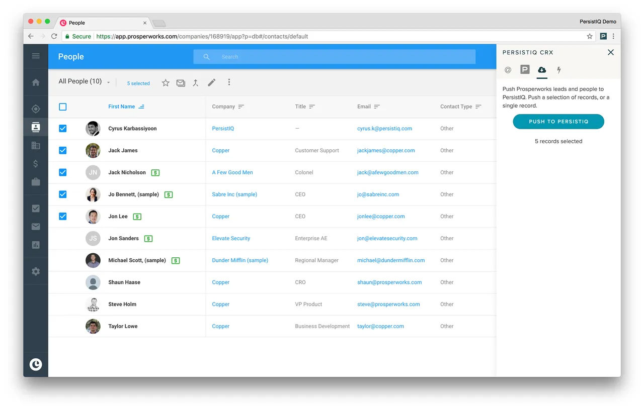Open Leads via sidebar target icon
The image size is (644, 410).
tap(36, 109)
